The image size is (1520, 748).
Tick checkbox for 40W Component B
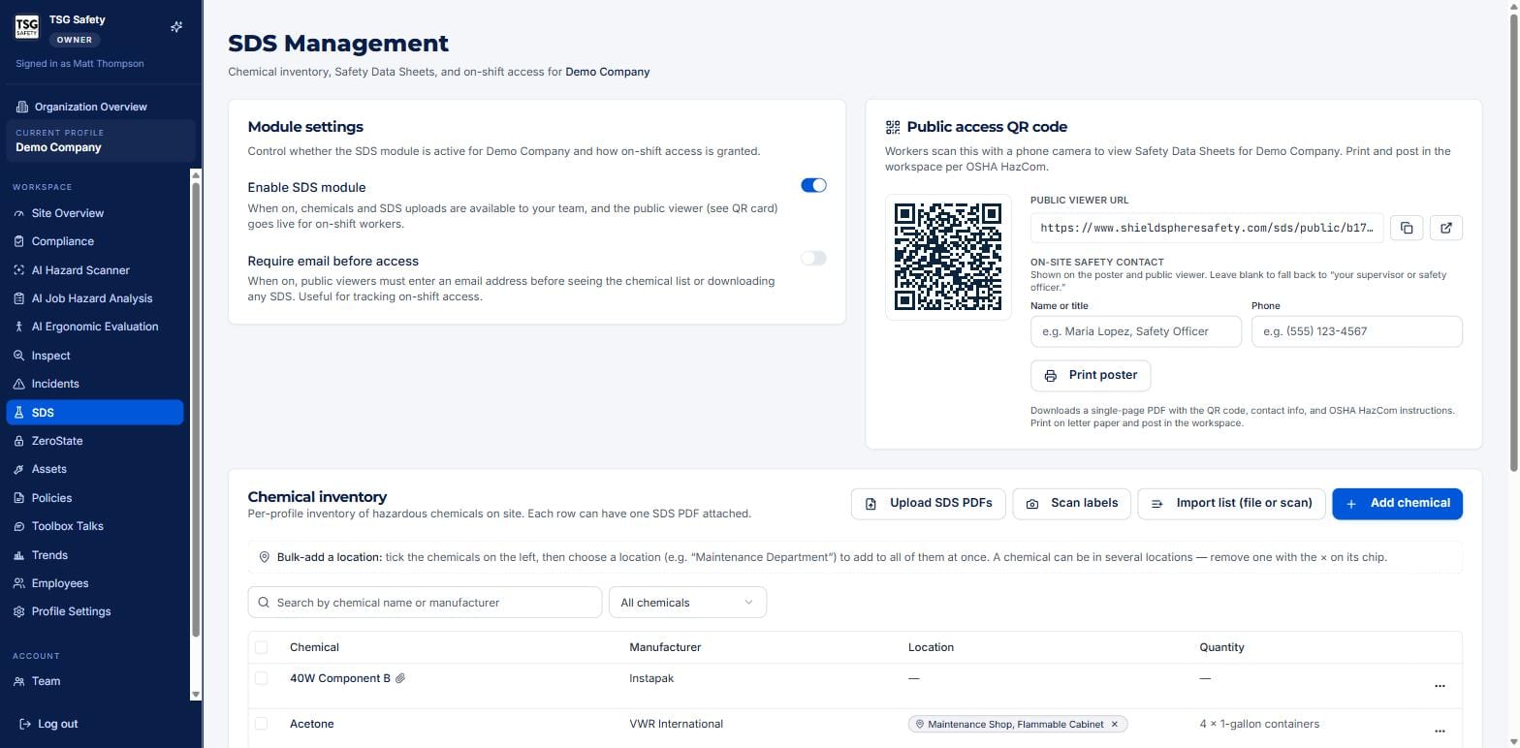coord(261,678)
